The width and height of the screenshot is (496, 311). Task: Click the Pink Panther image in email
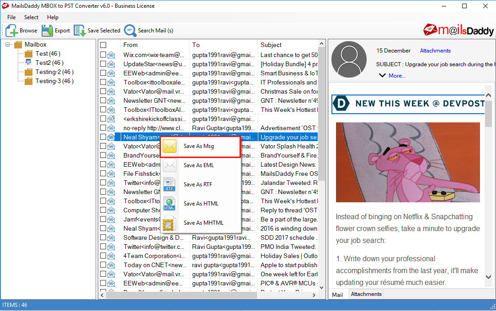408,163
